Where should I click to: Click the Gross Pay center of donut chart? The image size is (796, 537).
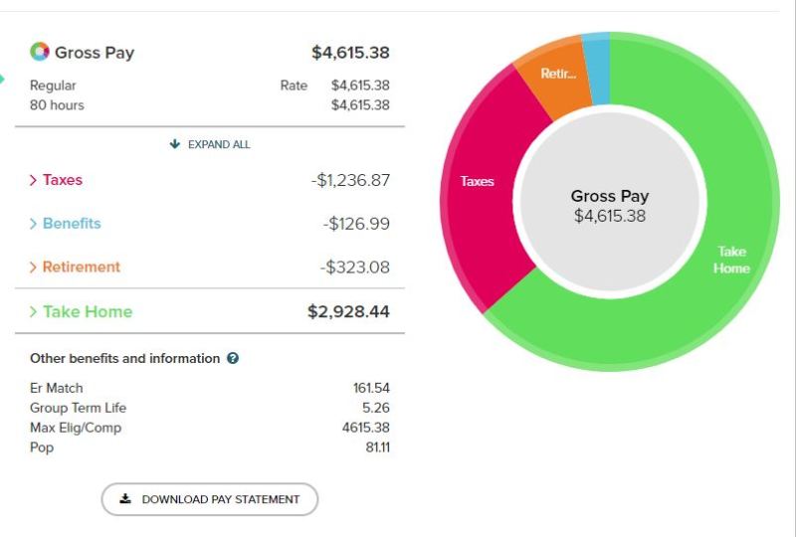click(x=609, y=206)
